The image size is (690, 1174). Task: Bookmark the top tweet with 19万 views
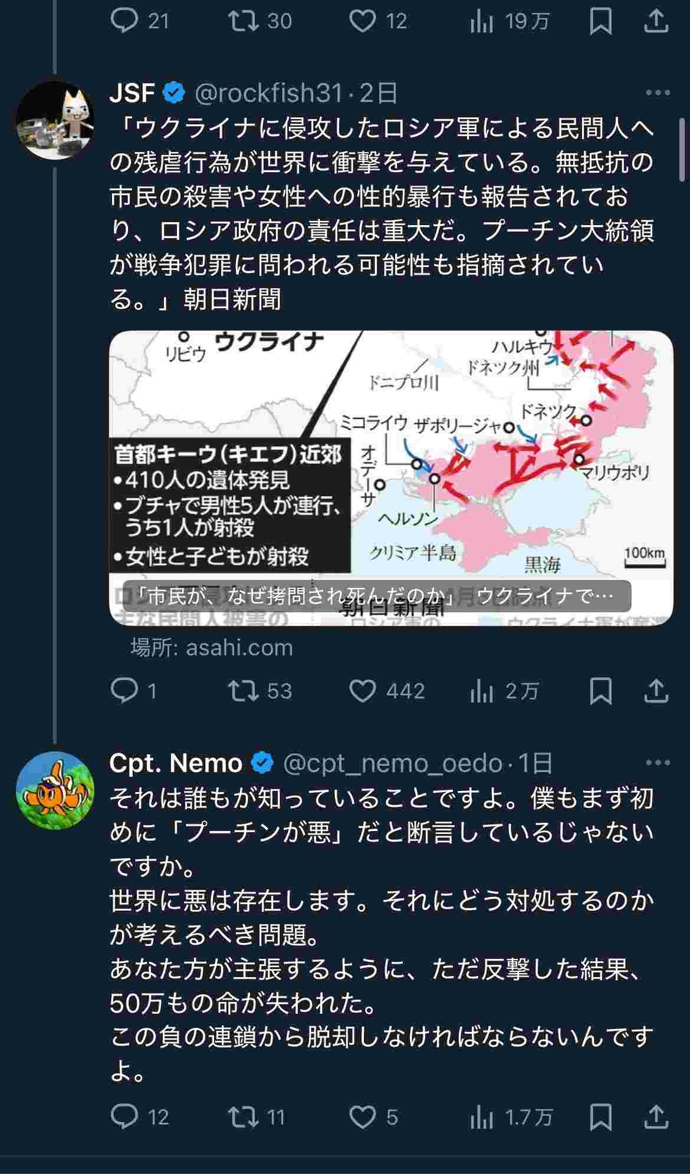click(600, 22)
